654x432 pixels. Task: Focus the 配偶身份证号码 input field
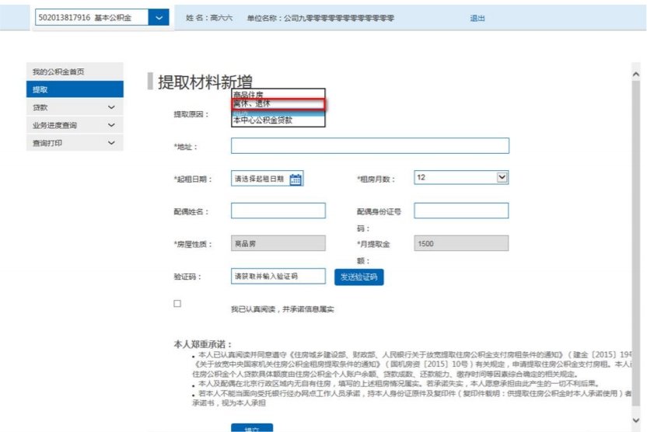[461, 211]
